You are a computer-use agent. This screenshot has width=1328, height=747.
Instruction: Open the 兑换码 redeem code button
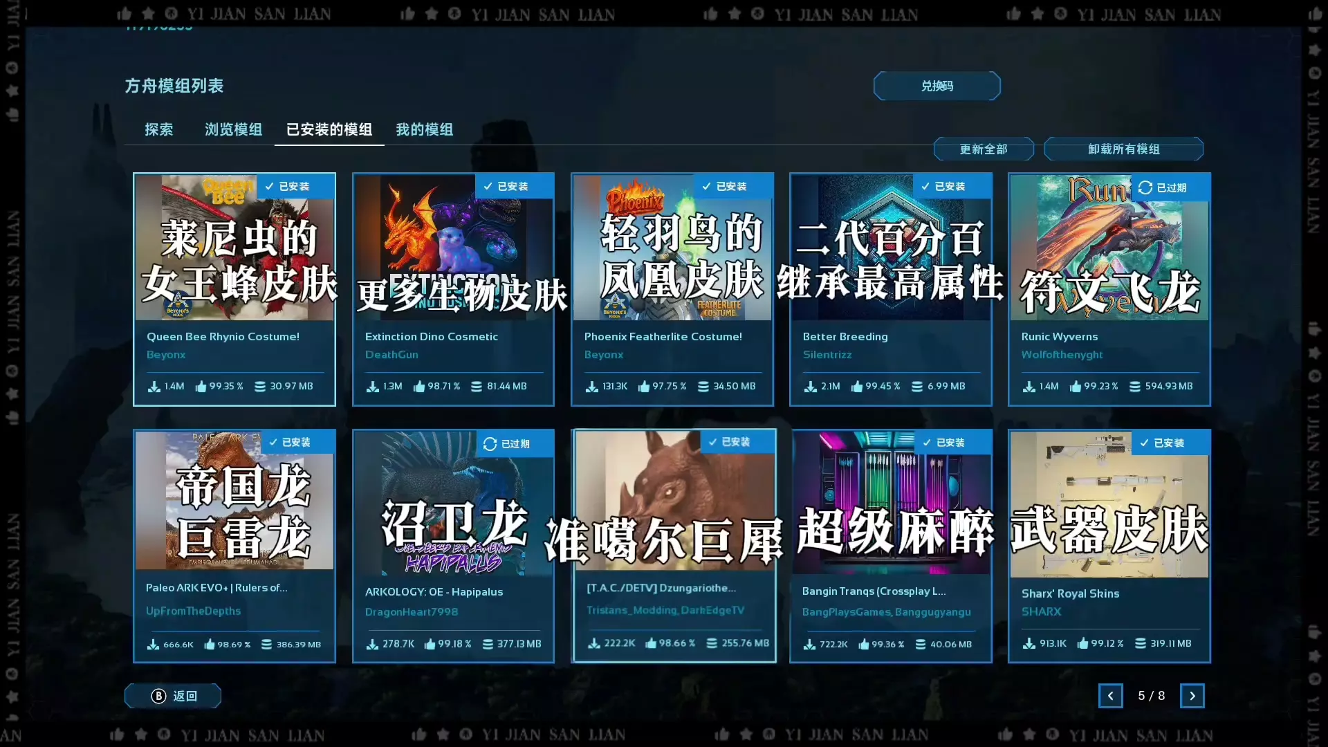pyautogui.click(x=937, y=86)
